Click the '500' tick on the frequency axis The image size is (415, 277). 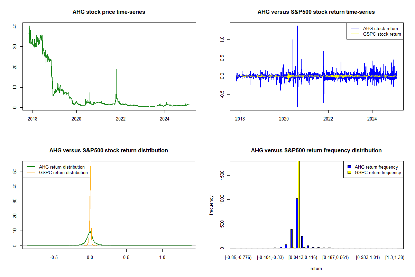tap(222, 224)
